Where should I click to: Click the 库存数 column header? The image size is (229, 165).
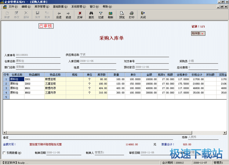(101, 75)
